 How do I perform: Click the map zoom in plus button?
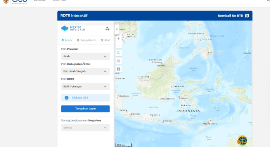(118, 39)
